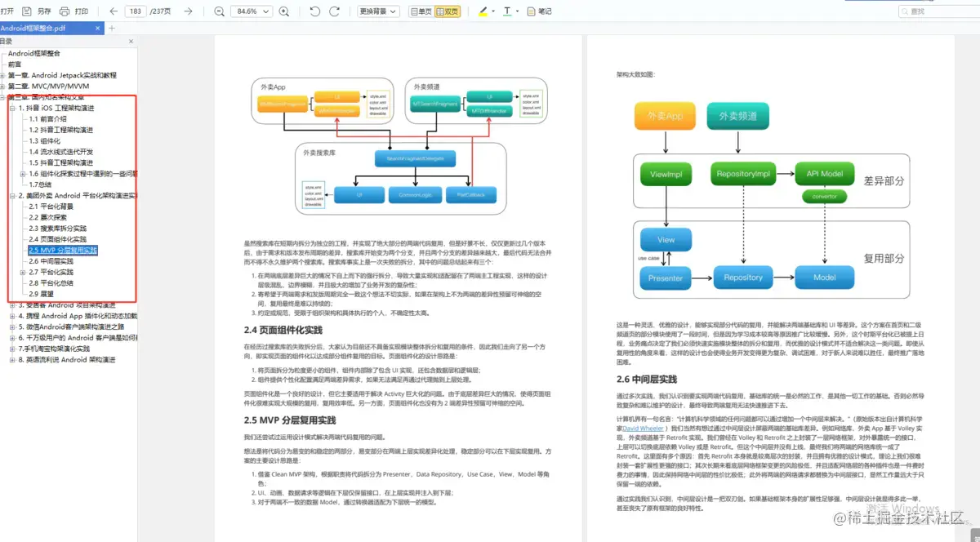Select 2.1 平台化背景 outline entry
980x542 pixels.
point(51,207)
